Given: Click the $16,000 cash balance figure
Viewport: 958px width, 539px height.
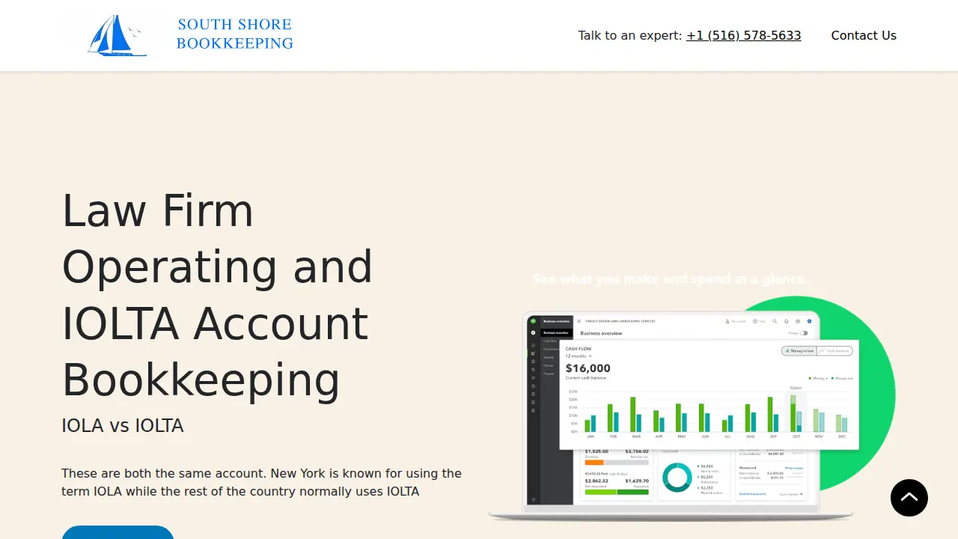Looking at the screenshot, I should (588, 368).
